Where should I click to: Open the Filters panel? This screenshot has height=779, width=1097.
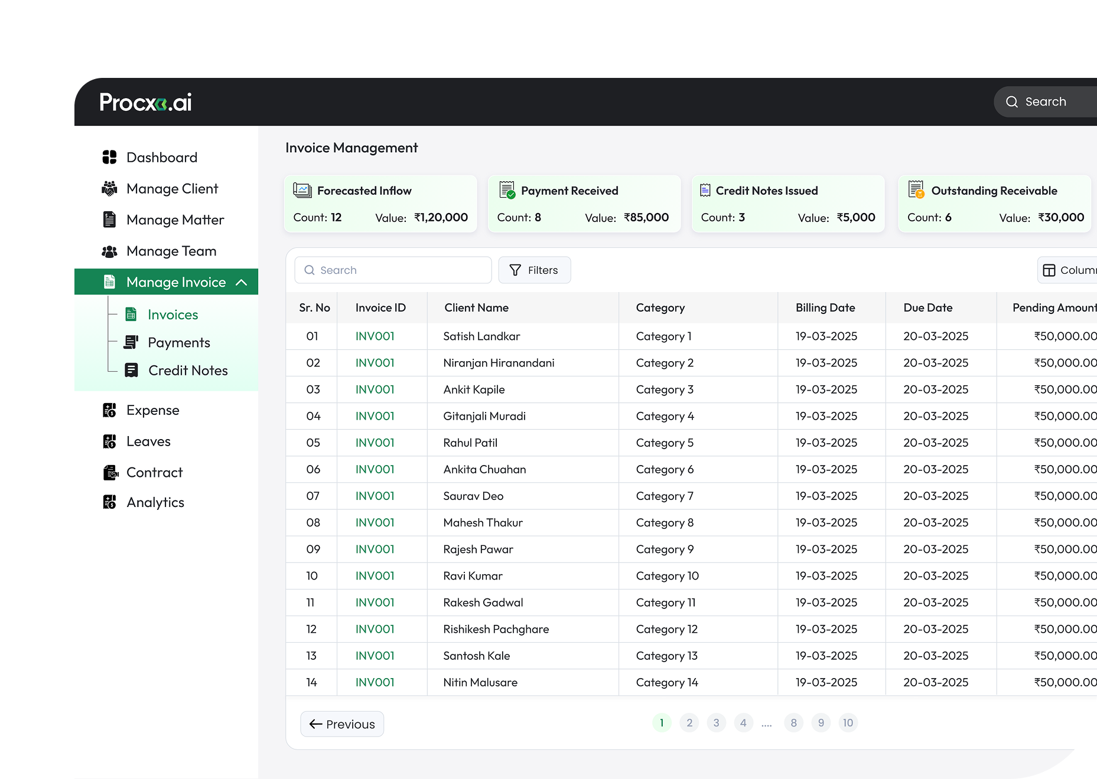coord(535,270)
